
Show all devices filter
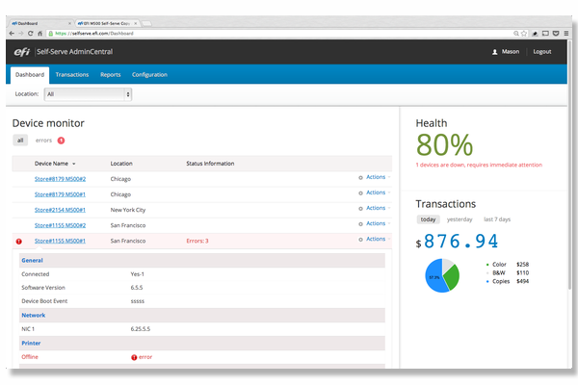coord(20,141)
